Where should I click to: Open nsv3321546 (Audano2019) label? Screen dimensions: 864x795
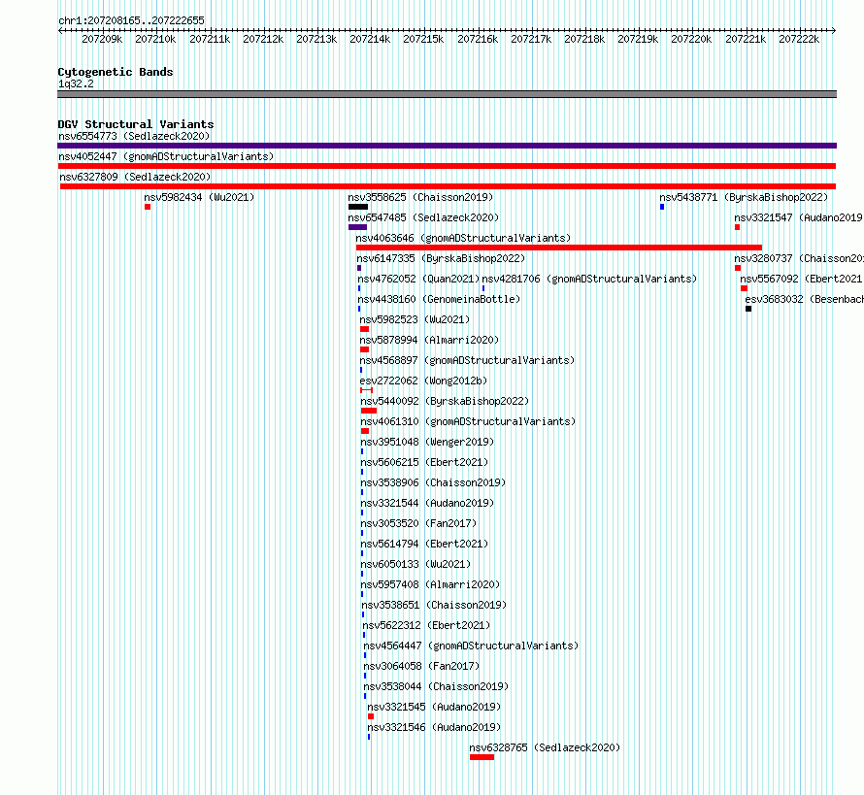[434, 727]
